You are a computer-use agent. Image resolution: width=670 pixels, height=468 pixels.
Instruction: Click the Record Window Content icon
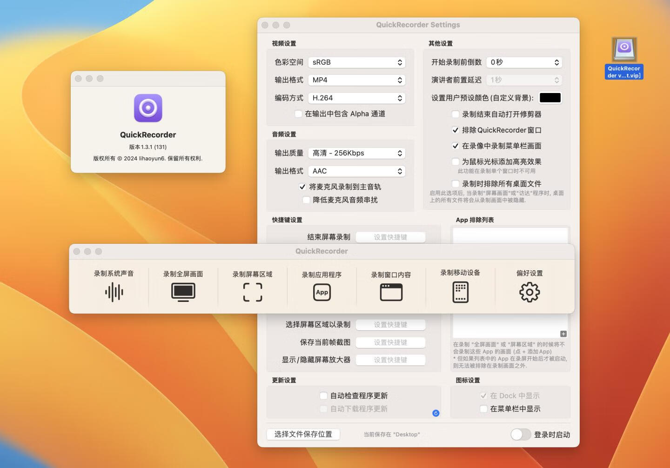pyautogui.click(x=391, y=292)
